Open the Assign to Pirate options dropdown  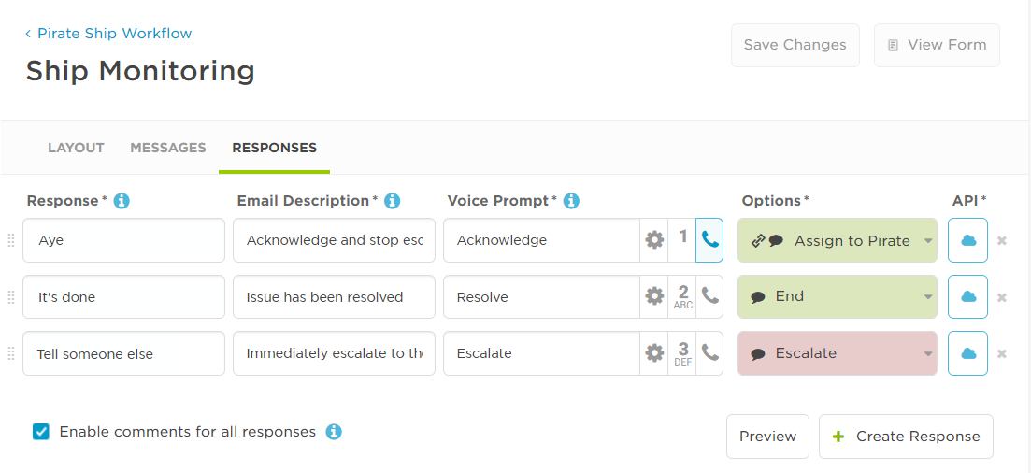pyautogui.click(x=837, y=240)
